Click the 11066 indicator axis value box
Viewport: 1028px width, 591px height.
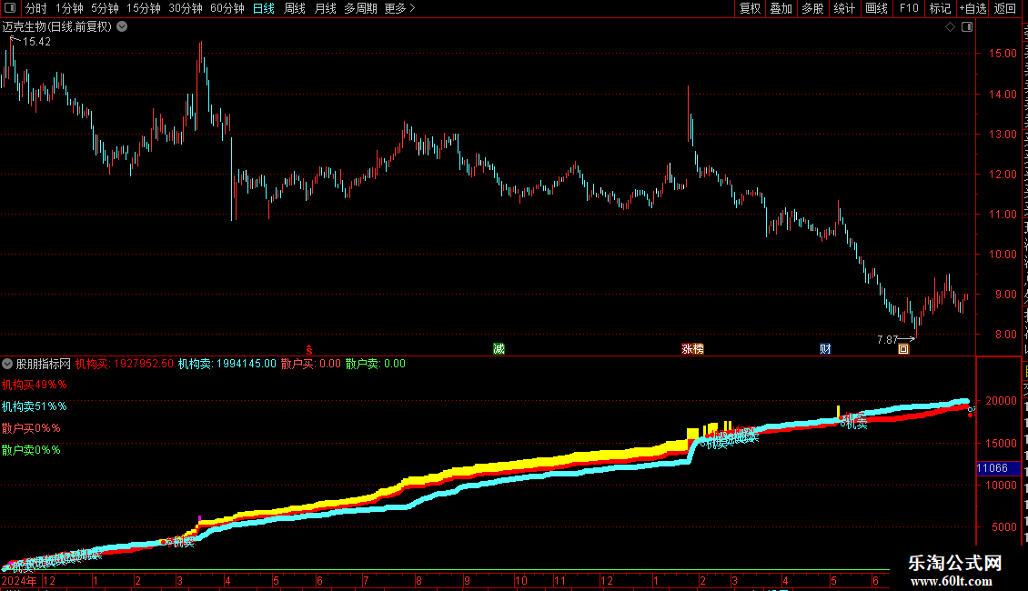point(998,468)
